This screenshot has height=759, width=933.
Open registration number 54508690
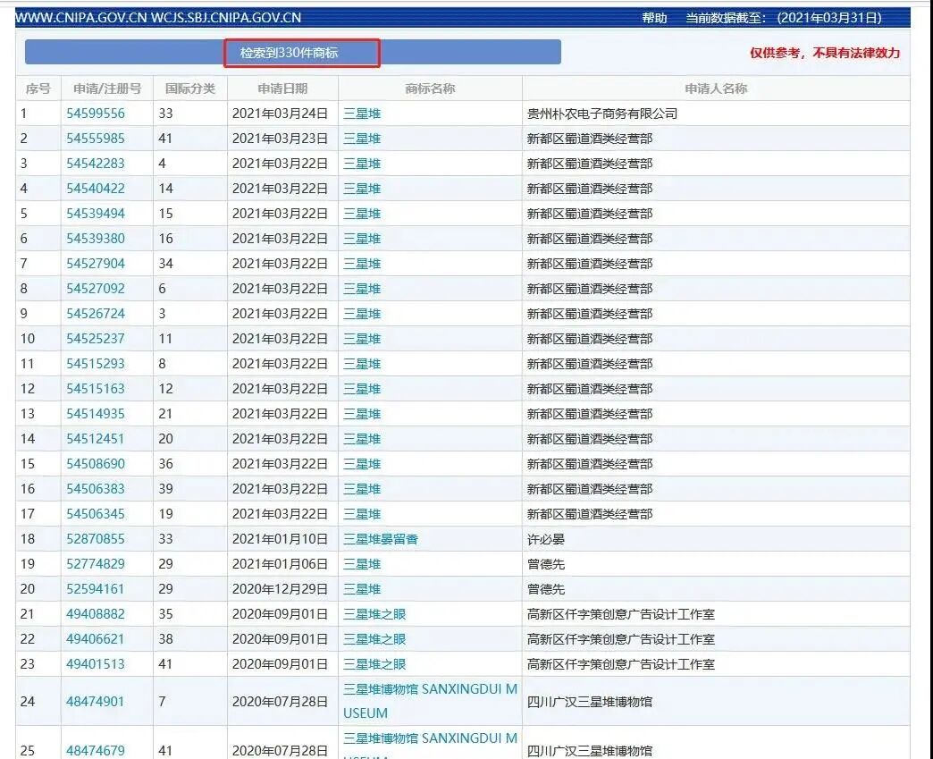[96, 463]
